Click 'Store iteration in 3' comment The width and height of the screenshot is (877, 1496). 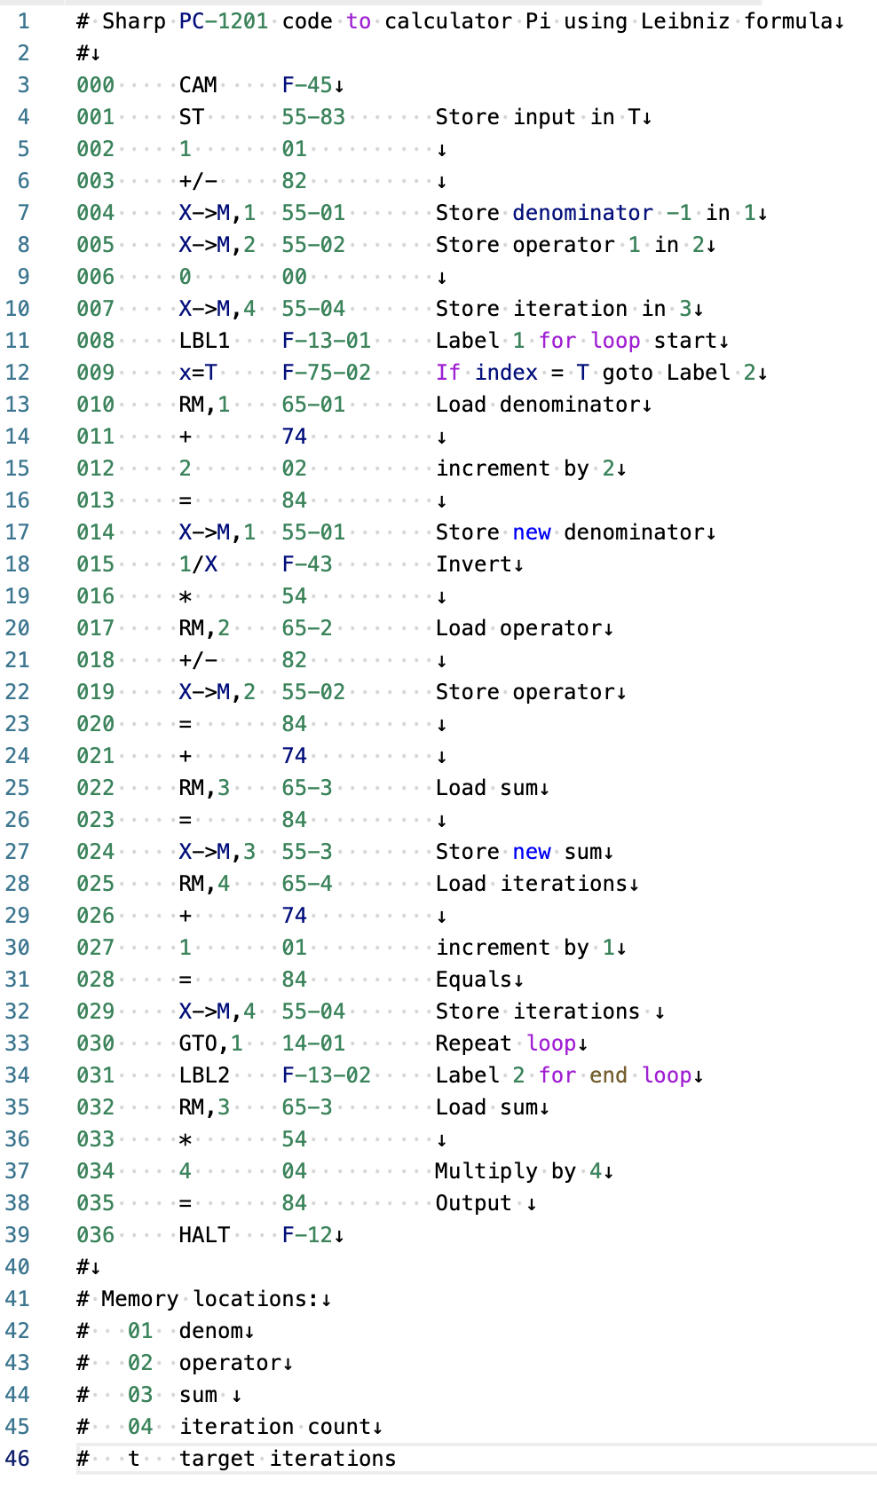(564, 309)
